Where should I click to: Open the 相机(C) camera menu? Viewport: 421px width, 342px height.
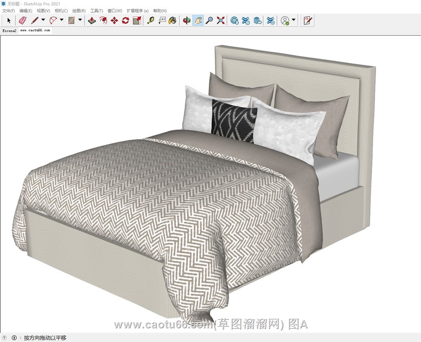pyautogui.click(x=61, y=11)
